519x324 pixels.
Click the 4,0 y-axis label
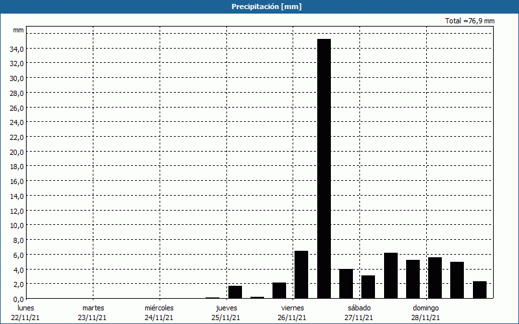tap(18, 270)
